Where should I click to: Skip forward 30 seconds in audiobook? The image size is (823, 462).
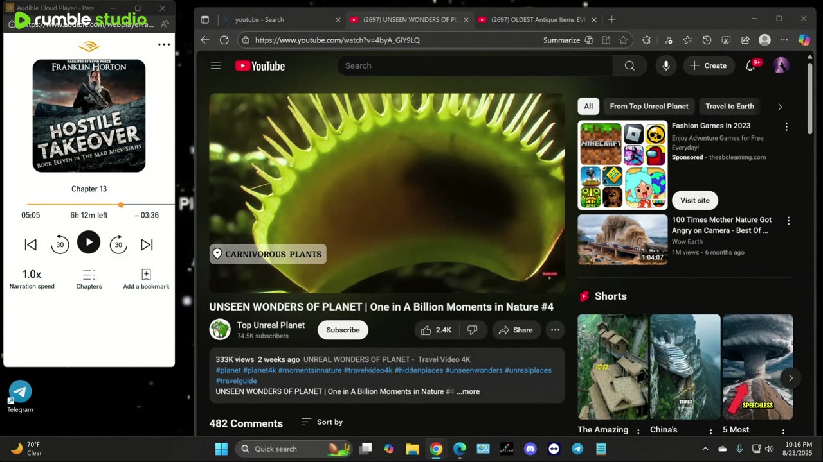click(118, 244)
